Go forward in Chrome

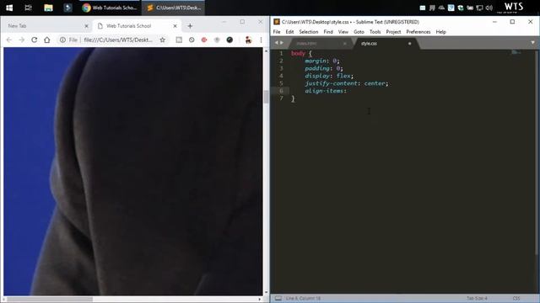click(22, 40)
